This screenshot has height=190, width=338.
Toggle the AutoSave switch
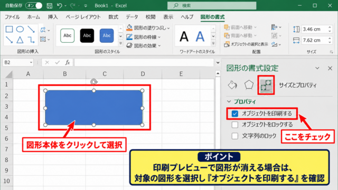[34, 6]
